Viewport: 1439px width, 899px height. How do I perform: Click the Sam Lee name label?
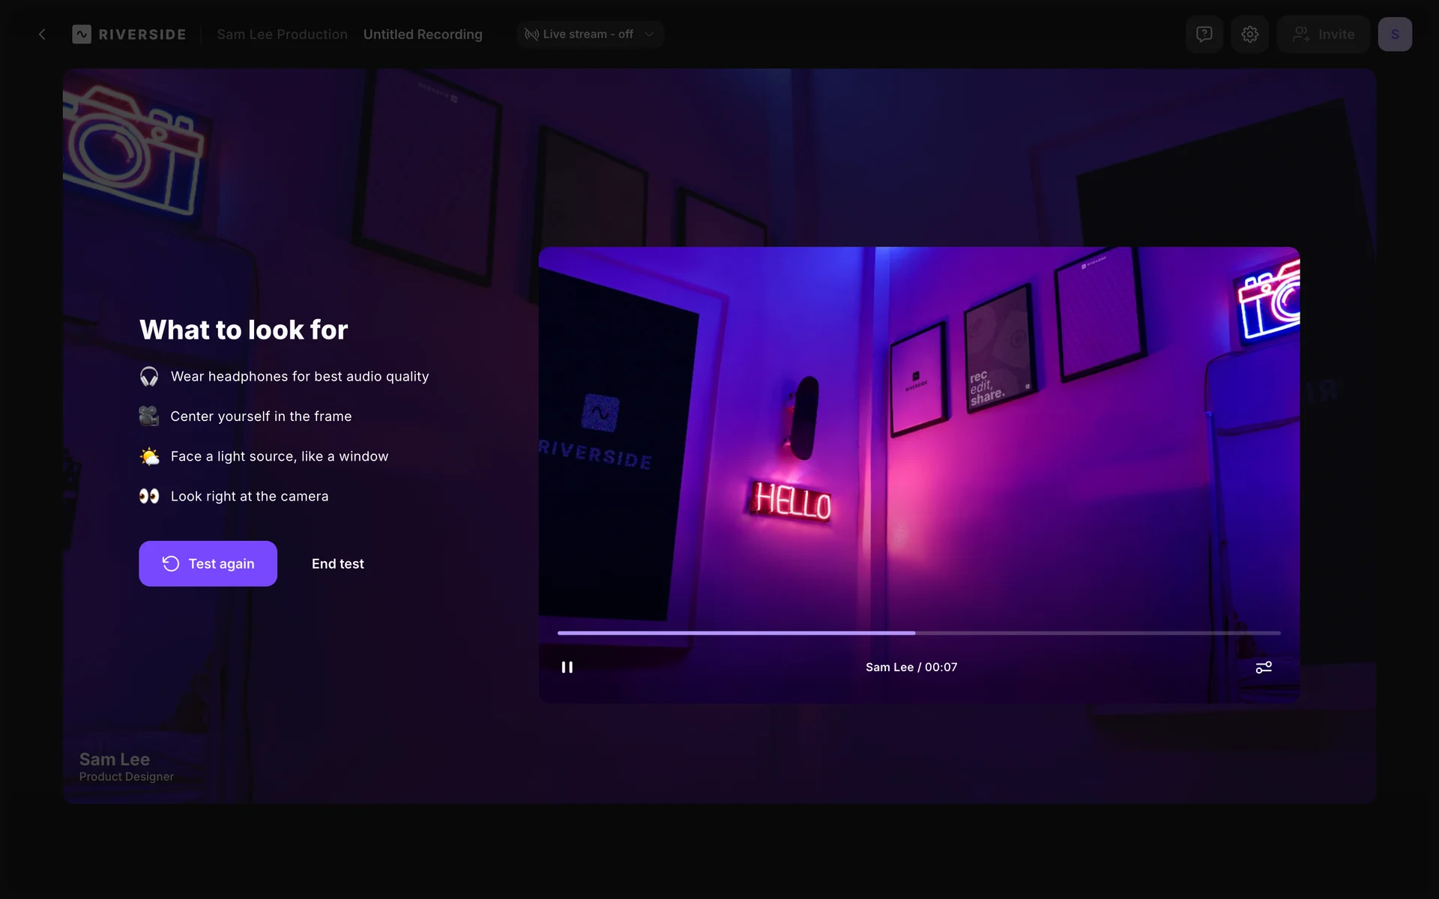pyautogui.click(x=115, y=759)
